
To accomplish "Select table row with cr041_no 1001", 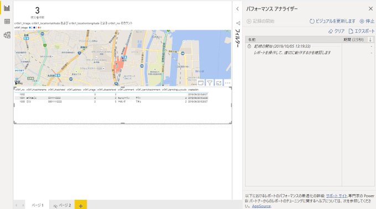I will (112, 98).
